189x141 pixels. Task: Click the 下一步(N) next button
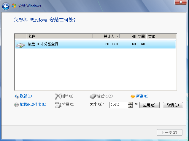coord(169,132)
